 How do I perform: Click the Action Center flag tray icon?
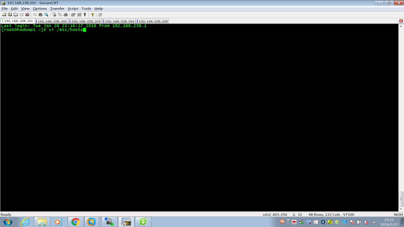click(352, 222)
